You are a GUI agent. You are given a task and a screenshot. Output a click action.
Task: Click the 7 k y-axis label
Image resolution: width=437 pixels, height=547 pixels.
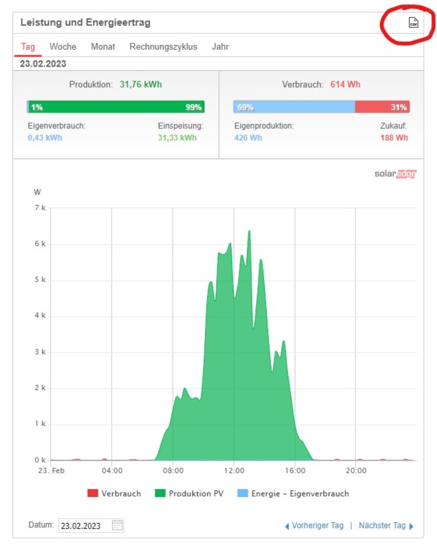40,208
